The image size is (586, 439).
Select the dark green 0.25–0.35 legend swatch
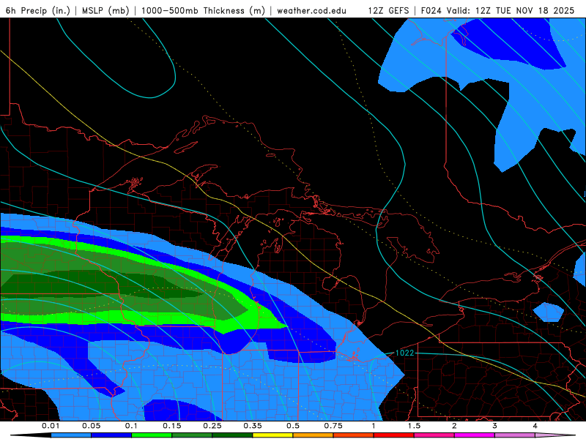(232, 435)
